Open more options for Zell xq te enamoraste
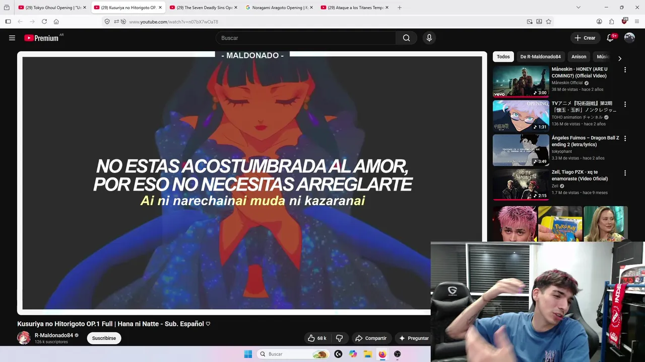The image size is (645, 362). pos(625,172)
